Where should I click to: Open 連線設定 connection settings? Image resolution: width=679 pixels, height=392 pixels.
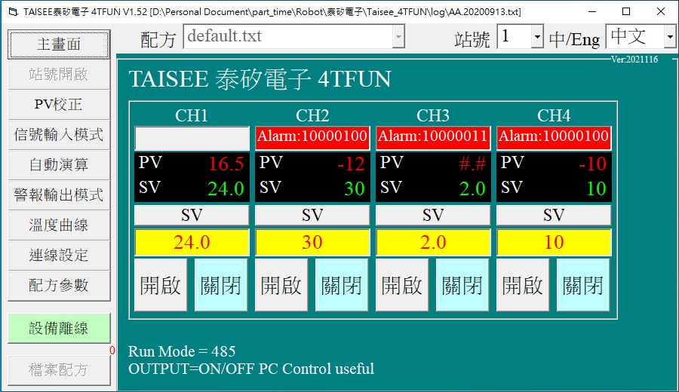58,256
